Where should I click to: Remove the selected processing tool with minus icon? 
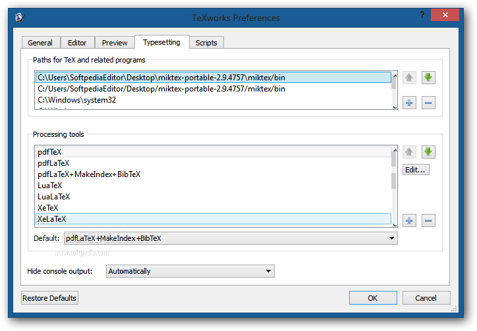tap(428, 220)
